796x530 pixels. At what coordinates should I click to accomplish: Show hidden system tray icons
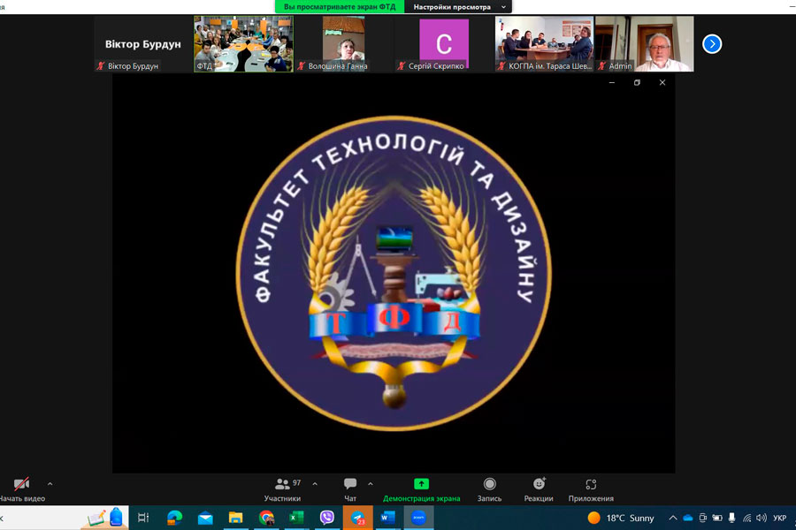click(672, 519)
